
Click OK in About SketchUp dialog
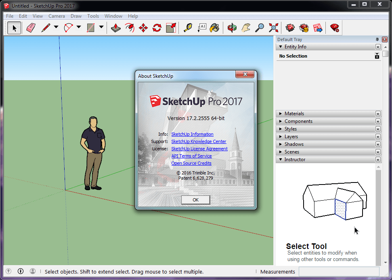click(195, 200)
